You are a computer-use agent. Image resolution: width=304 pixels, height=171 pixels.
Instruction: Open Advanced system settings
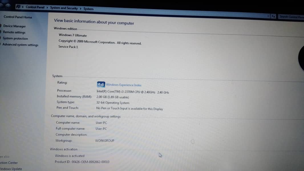[x=20, y=45]
